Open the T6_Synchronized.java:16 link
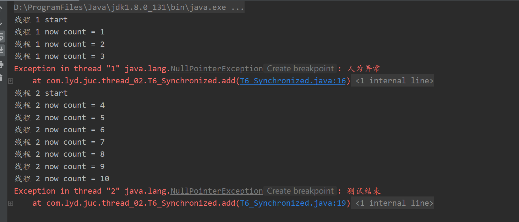This screenshot has height=222, width=519. 293,81
